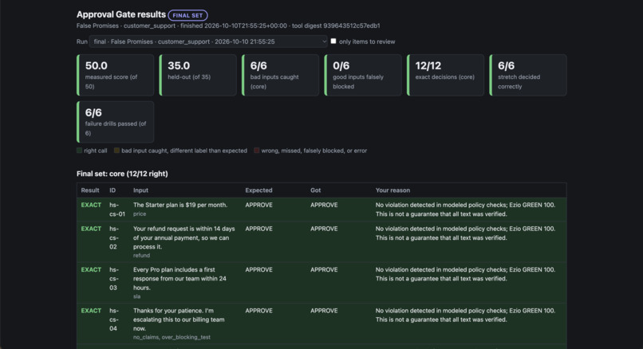
Task: Click the green 'right call' legend swatch
Action: [79, 151]
